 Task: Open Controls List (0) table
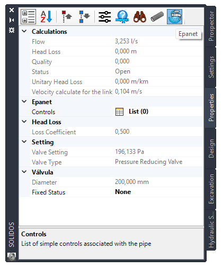(x=132, y=112)
